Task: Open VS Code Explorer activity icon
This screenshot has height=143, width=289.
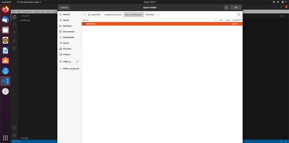Action: pyautogui.click(x=14, y=17)
